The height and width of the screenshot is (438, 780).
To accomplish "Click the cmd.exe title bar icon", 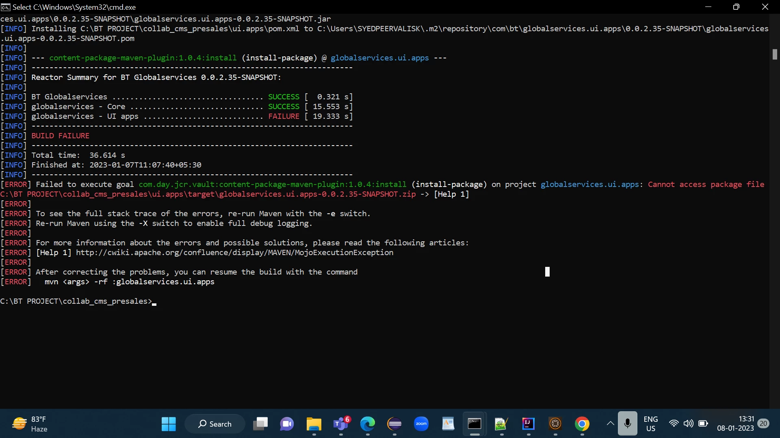I will 5,7.
